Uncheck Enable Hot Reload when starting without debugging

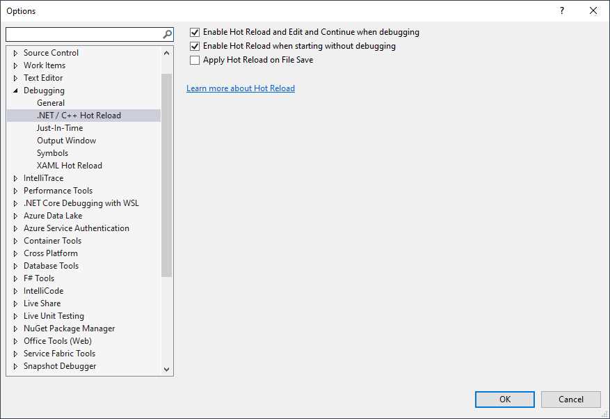[x=195, y=46]
